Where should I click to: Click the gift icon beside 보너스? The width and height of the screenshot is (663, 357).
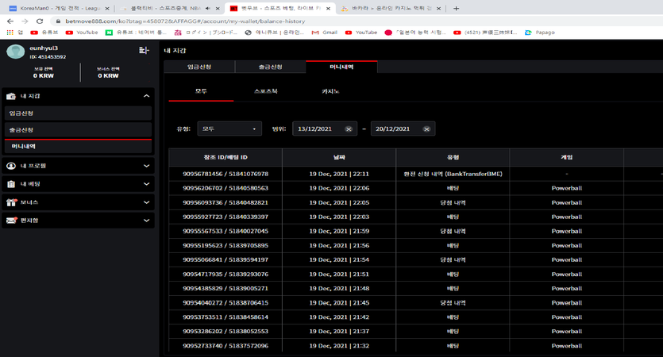11,202
